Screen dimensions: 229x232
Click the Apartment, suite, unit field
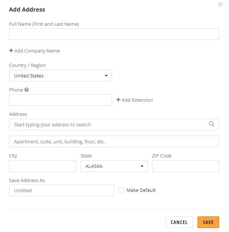114,142
